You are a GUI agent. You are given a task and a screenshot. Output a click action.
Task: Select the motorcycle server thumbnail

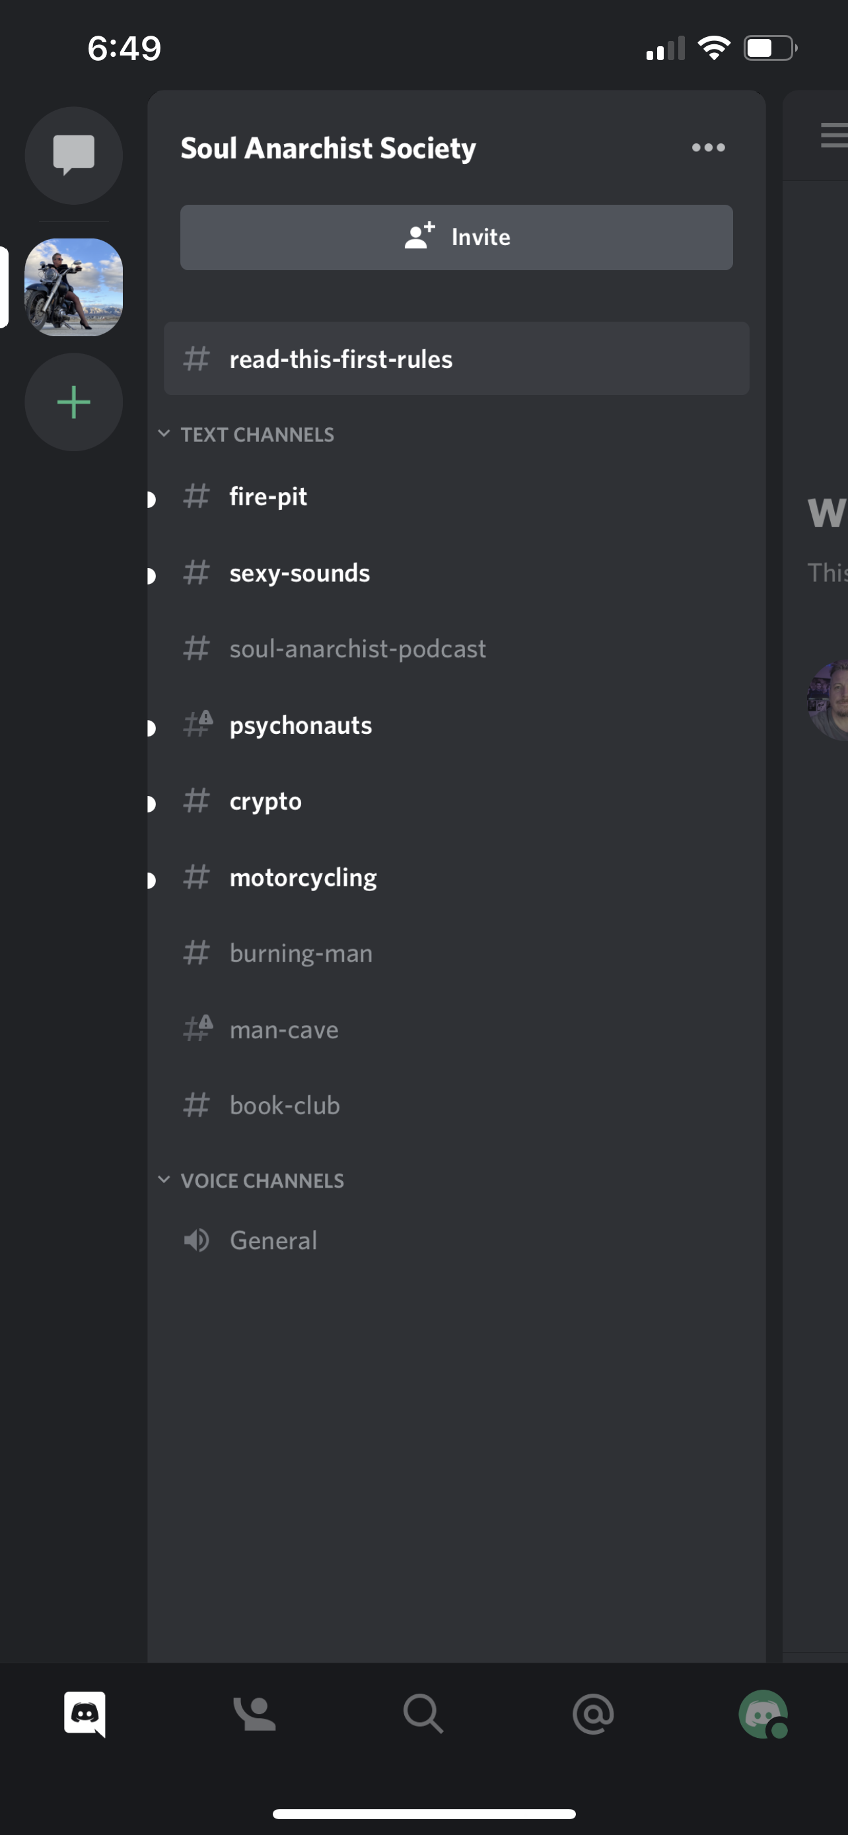coord(73,287)
